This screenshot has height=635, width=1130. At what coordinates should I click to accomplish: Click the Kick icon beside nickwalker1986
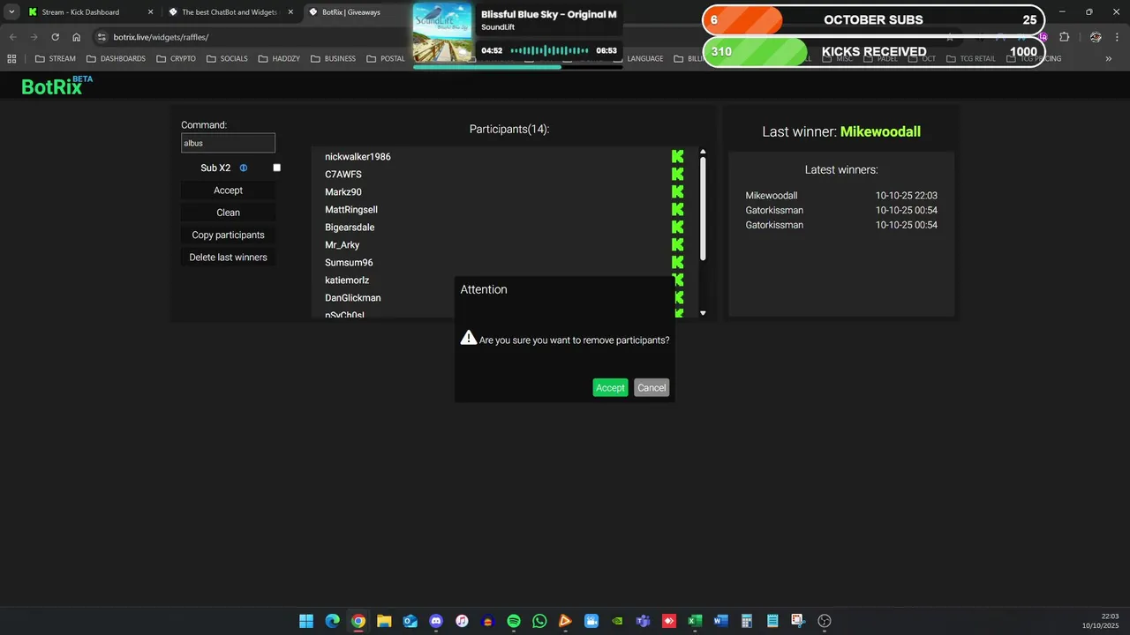pos(678,156)
